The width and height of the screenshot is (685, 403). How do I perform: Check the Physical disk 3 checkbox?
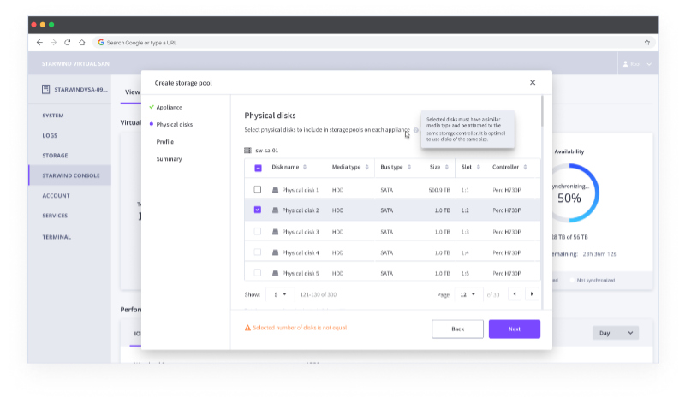258,231
